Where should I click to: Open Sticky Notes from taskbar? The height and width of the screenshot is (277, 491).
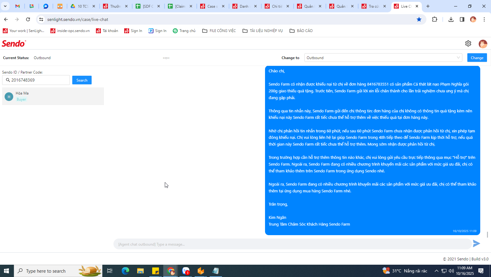tap(156, 271)
